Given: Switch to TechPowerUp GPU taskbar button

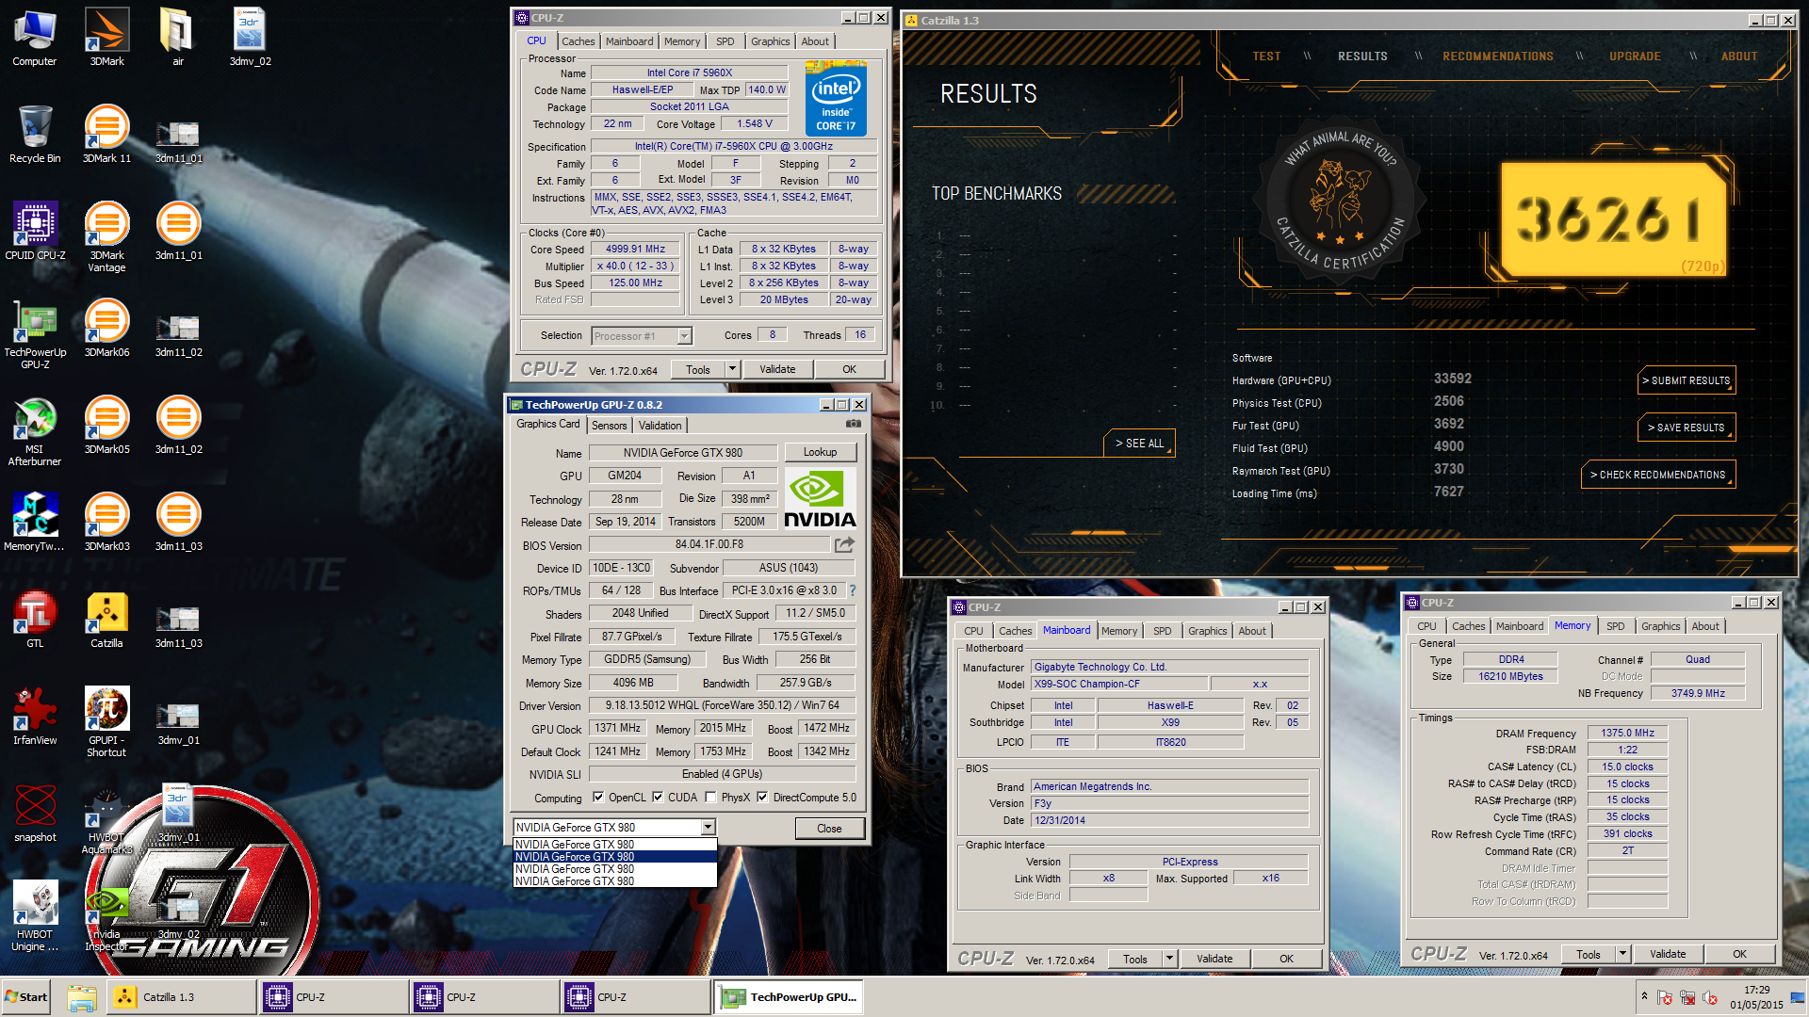Looking at the screenshot, I should pyautogui.click(x=790, y=997).
